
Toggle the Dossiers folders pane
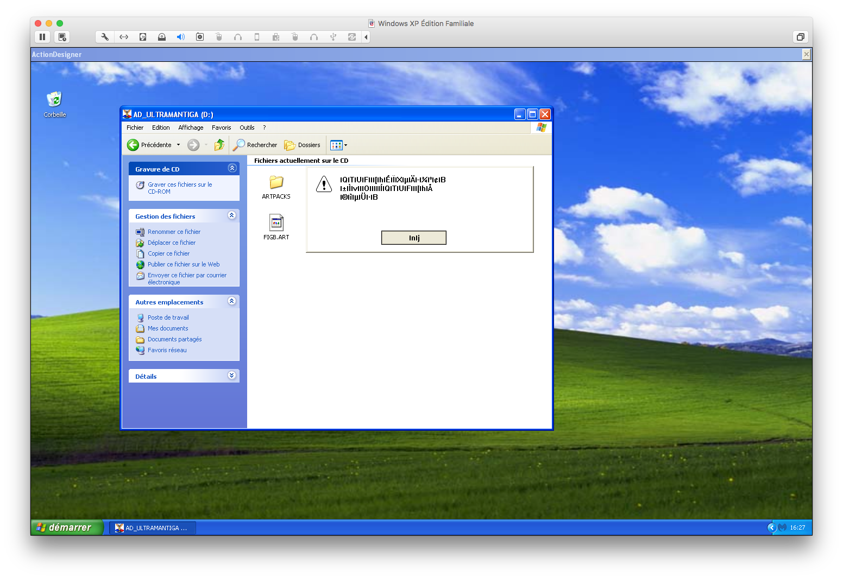(303, 145)
